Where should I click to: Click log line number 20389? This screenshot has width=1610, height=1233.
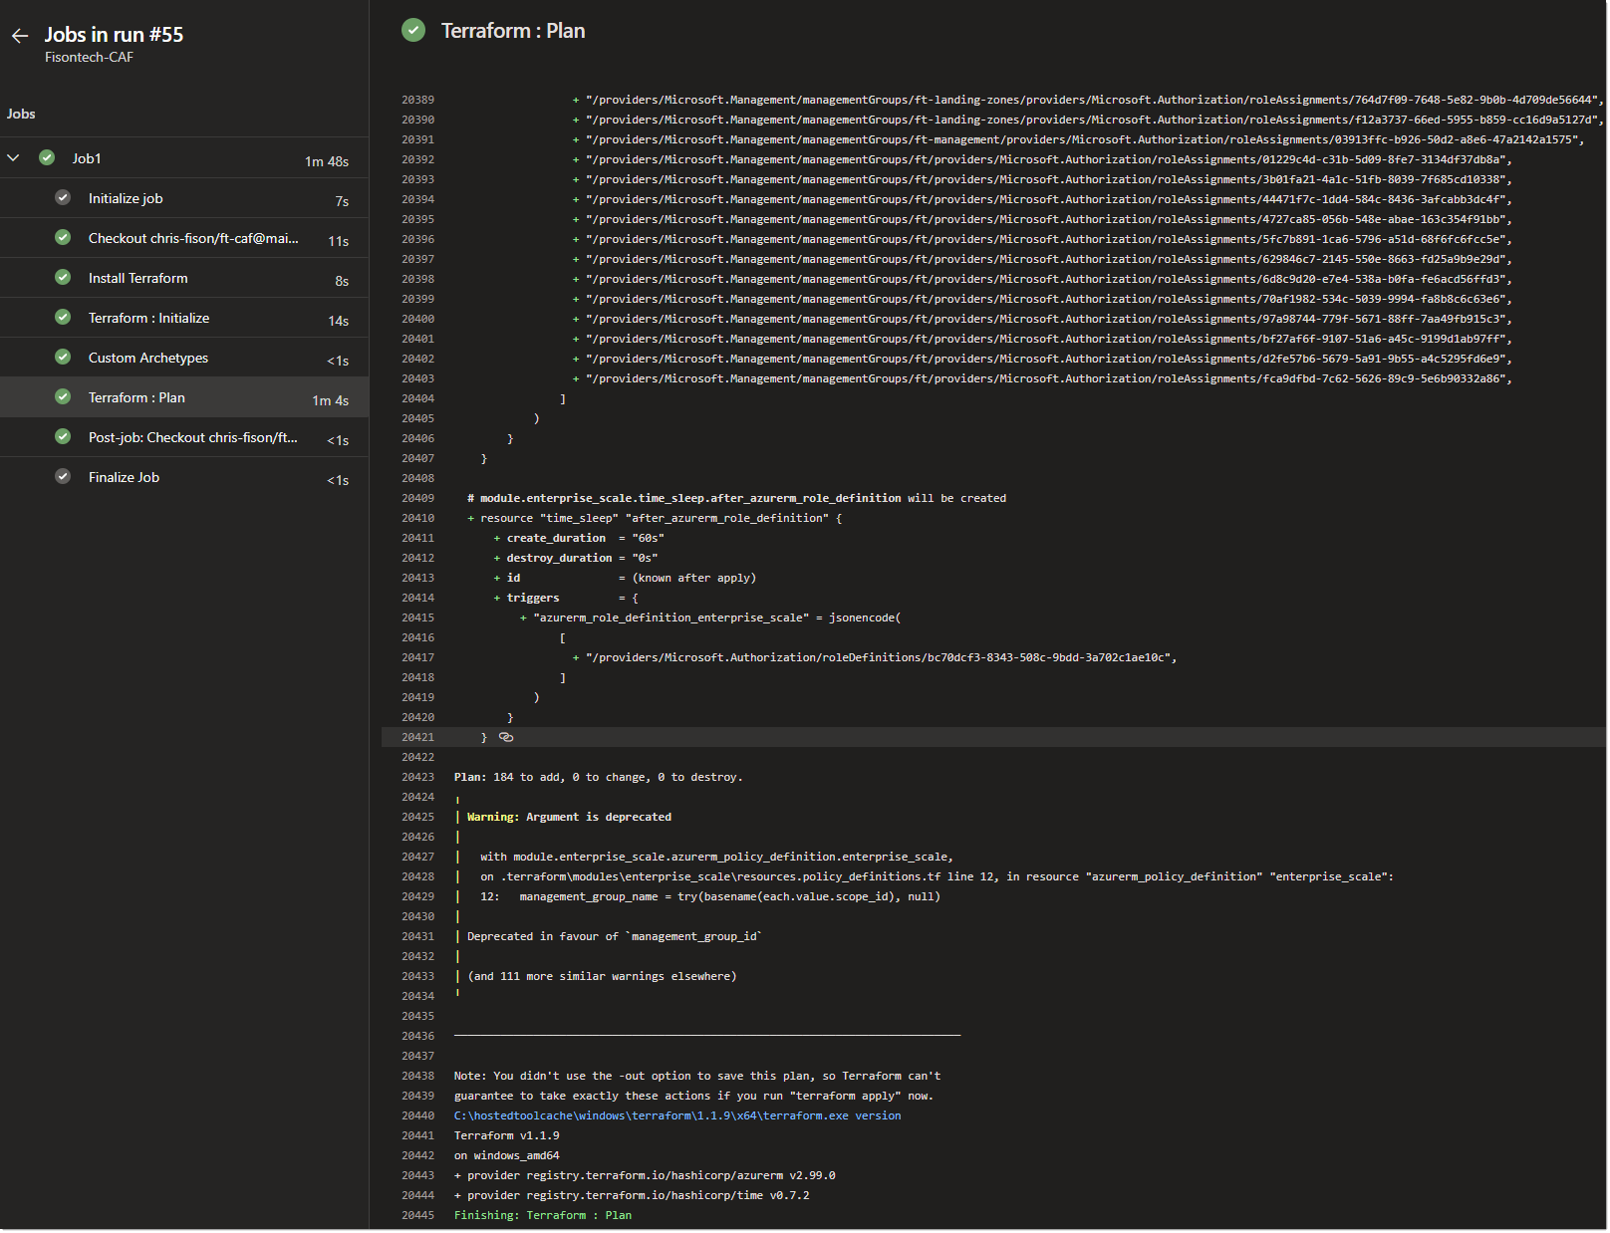click(418, 100)
